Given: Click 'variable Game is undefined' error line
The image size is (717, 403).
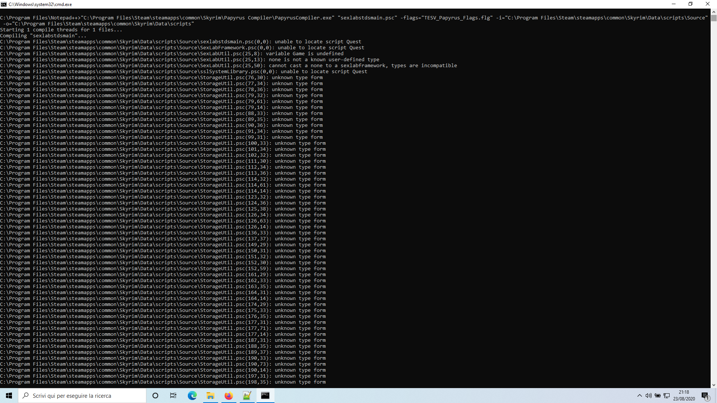Looking at the screenshot, I should coord(172,54).
